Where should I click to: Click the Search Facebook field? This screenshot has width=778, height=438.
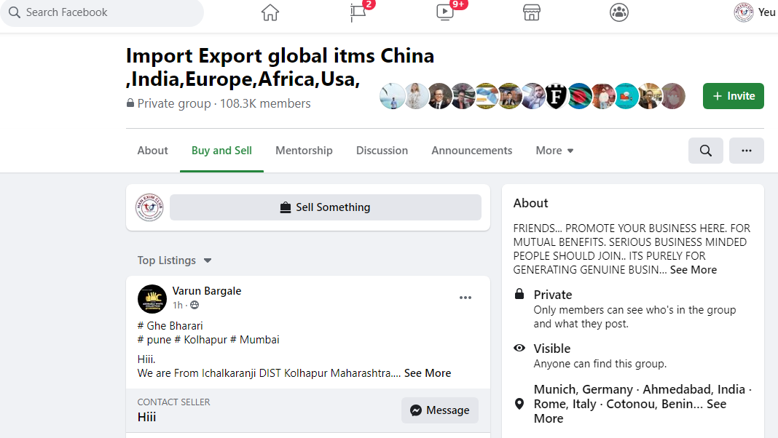coord(102,12)
